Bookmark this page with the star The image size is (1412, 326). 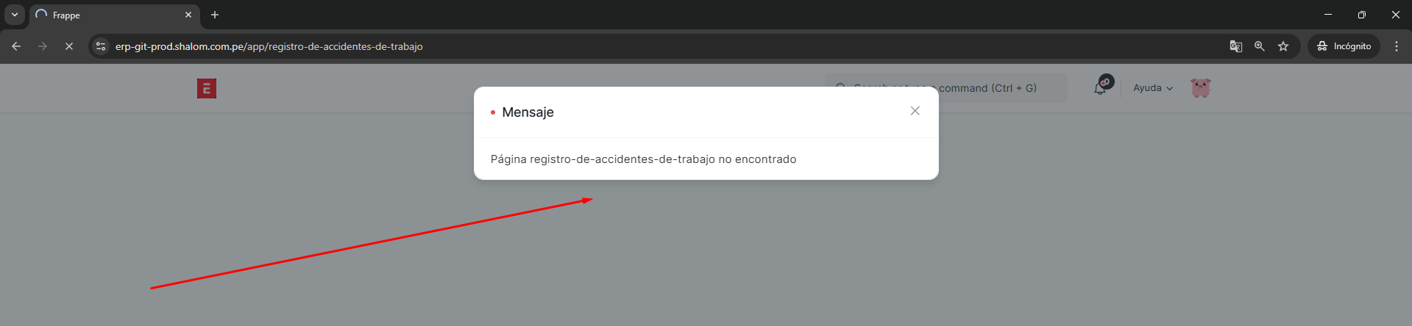coord(1283,46)
